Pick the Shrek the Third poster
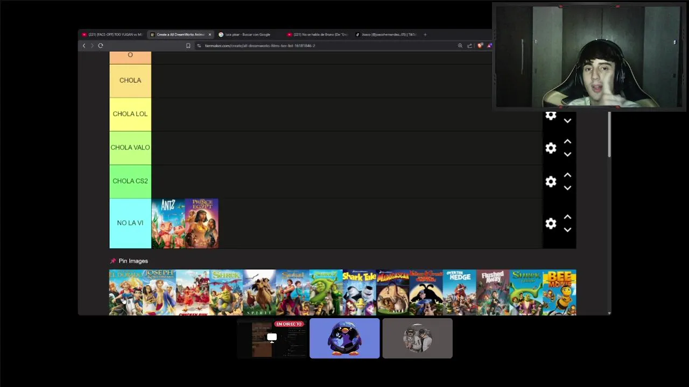 click(526, 292)
